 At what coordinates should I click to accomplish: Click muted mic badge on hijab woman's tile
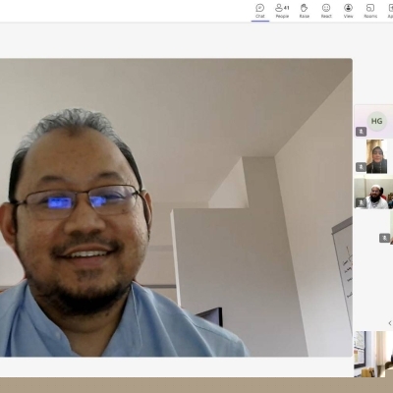(x=362, y=167)
